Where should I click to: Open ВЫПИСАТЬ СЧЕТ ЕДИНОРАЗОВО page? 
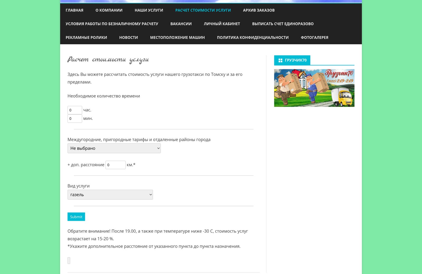tap(283, 24)
